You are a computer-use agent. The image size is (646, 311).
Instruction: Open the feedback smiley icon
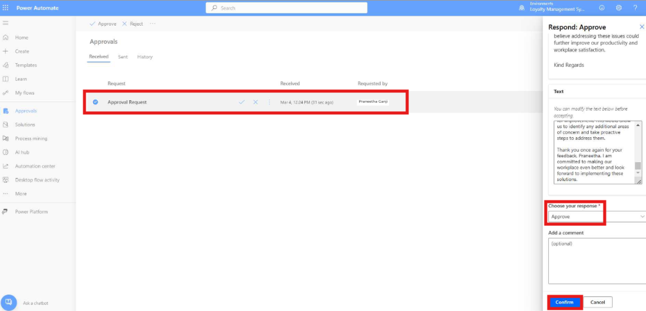tap(602, 8)
